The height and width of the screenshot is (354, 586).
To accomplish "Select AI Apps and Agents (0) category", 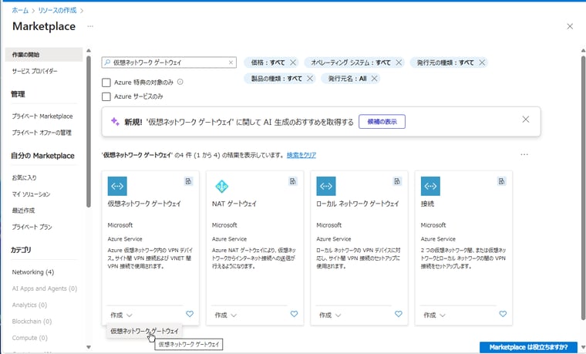I will [45, 288].
